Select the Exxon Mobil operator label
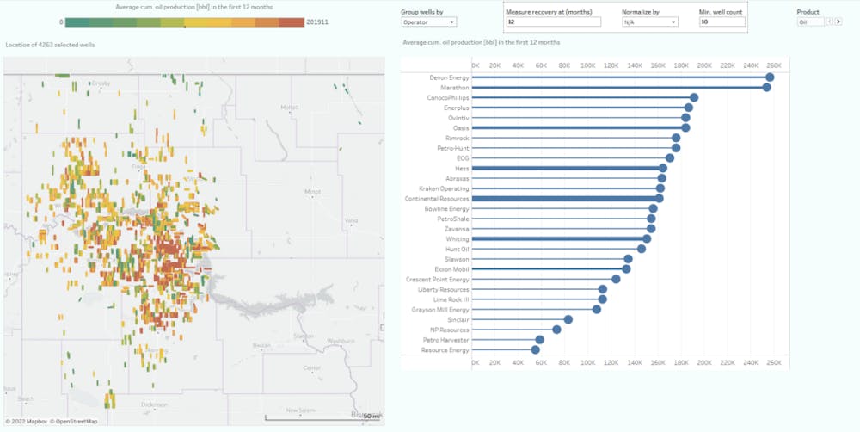Image resolution: width=860 pixels, height=432 pixels. pos(452,269)
